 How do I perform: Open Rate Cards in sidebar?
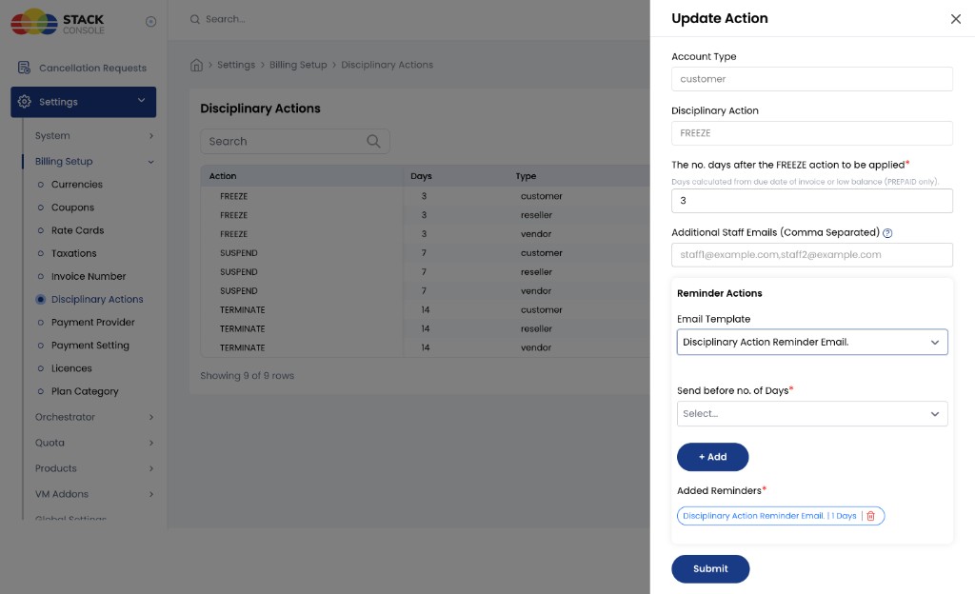77,230
